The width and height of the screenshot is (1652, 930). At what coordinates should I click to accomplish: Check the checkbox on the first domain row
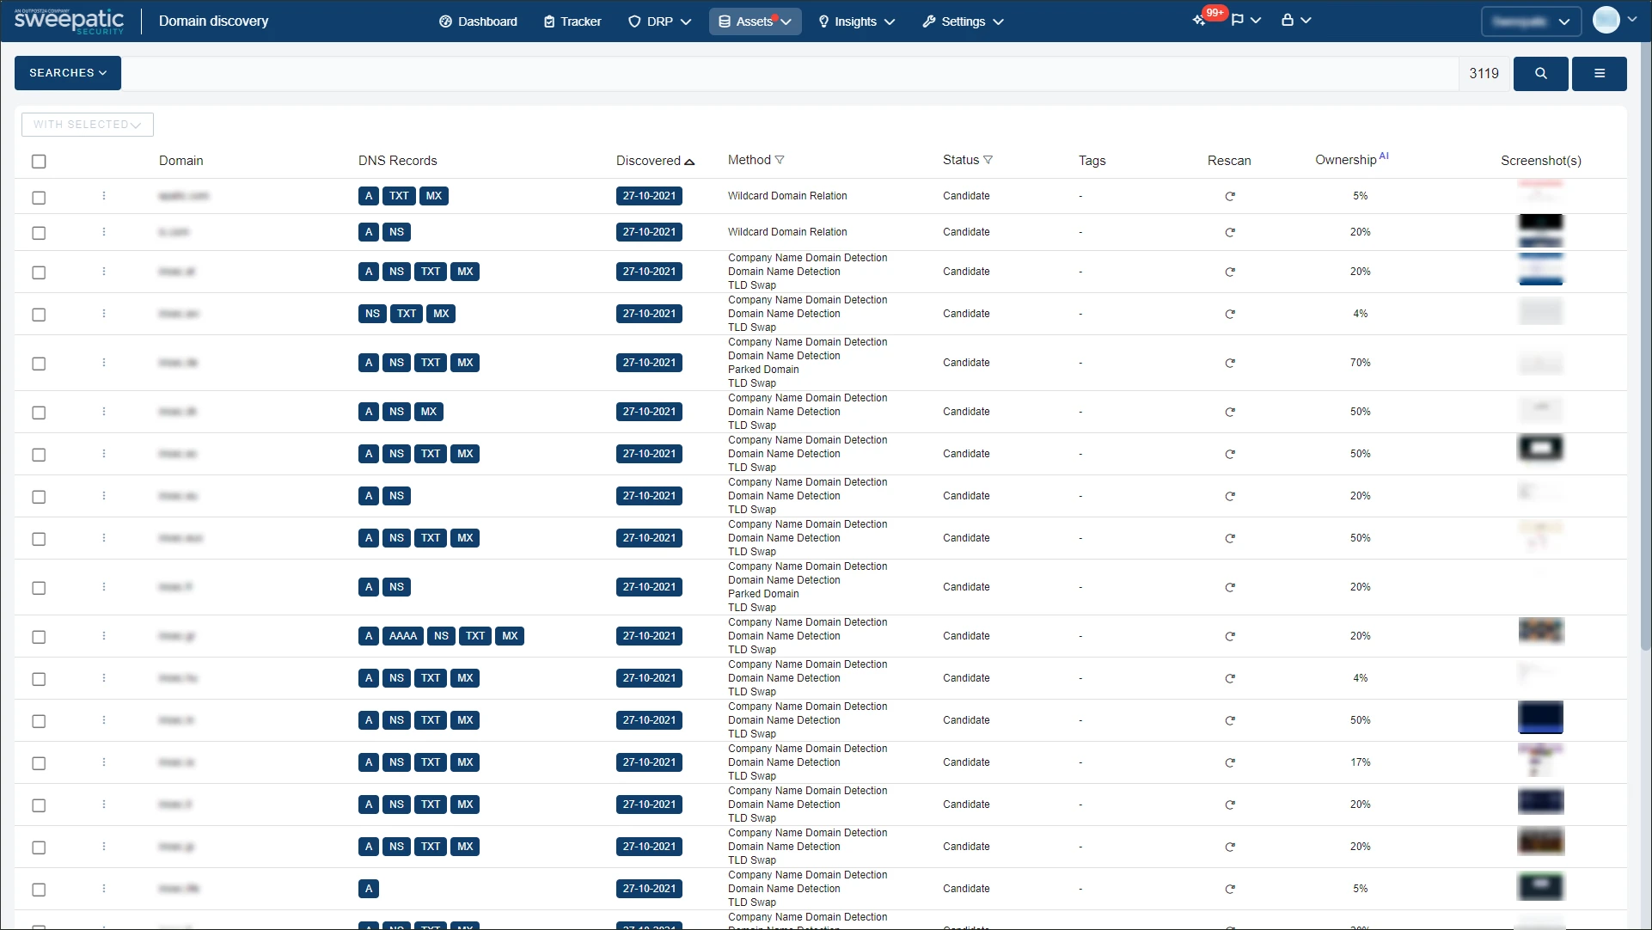(x=39, y=198)
